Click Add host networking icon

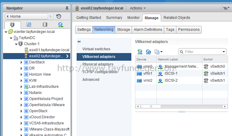tap(140, 52)
